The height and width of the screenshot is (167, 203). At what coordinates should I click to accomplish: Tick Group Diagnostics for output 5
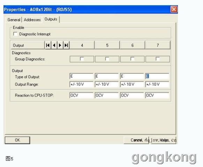tap(107, 59)
